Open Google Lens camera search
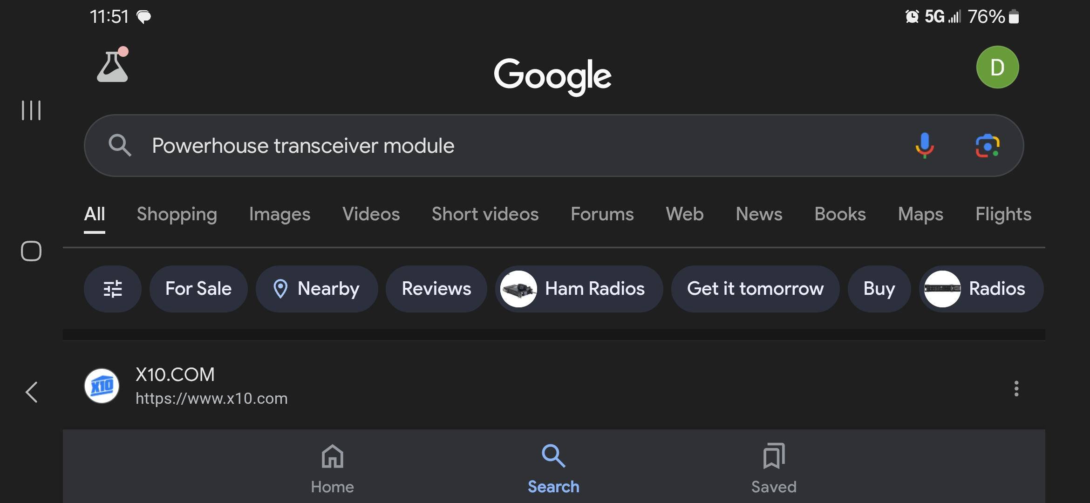1090x503 pixels. coord(987,145)
